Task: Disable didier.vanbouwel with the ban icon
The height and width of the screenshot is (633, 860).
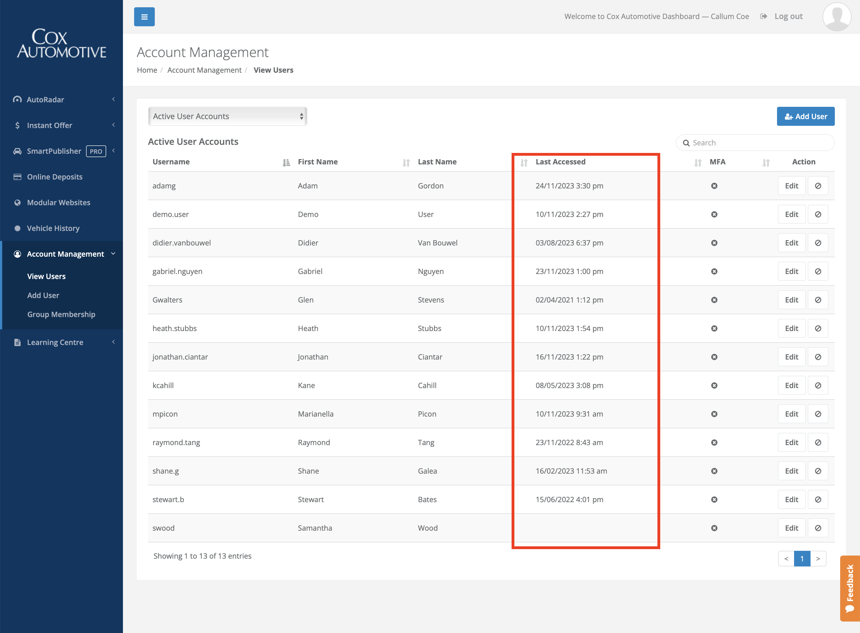Action: click(818, 243)
